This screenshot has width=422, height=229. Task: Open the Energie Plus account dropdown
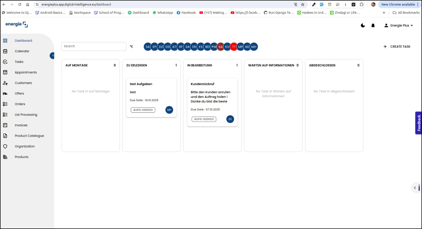pyautogui.click(x=399, y=25)
